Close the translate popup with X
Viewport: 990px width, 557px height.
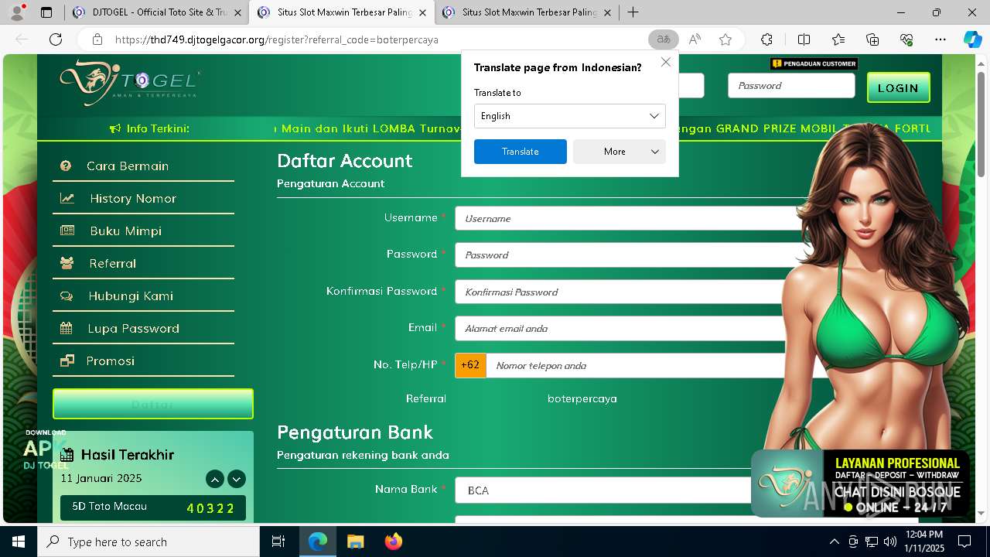click(x=665, y=62)
